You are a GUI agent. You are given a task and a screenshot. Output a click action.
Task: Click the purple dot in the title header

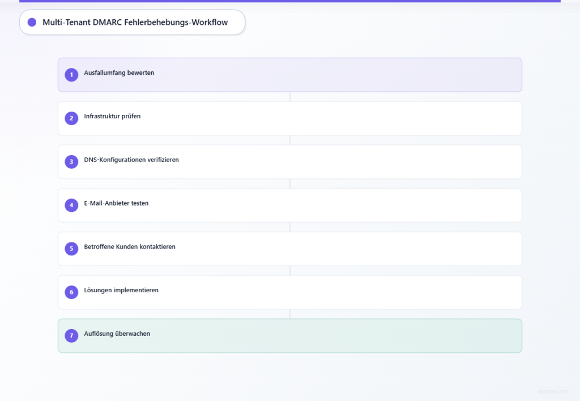[32, 22]
